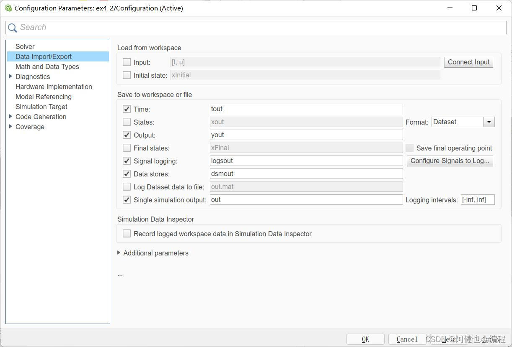Click Configure Signals to Log button

450,161
